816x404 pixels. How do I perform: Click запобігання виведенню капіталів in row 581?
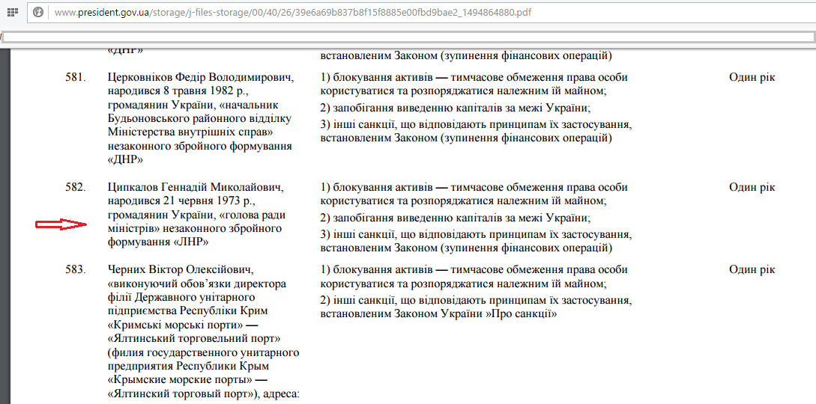[x=456, y=108]
